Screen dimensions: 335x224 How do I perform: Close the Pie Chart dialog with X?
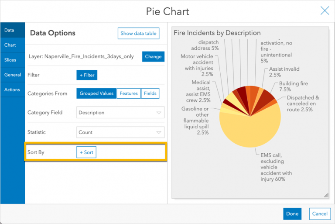[325, 10]
